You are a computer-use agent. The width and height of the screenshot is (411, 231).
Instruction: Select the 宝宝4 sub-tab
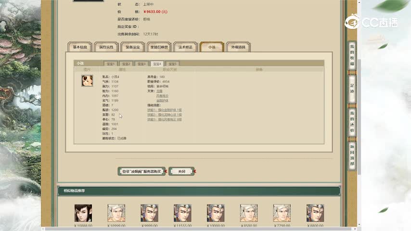tap(157, 64)
